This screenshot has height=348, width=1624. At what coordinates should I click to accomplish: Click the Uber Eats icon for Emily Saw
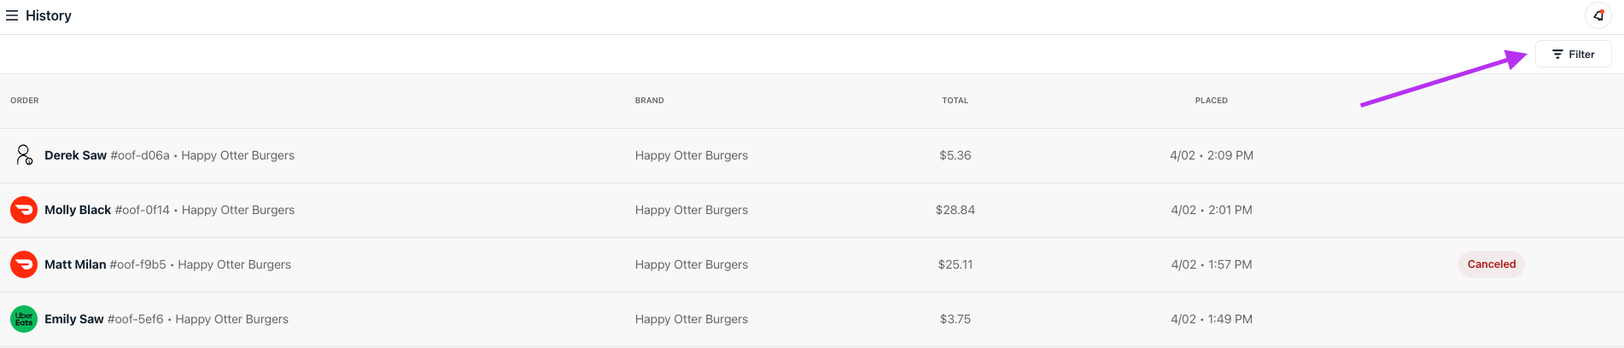(24, 319)
